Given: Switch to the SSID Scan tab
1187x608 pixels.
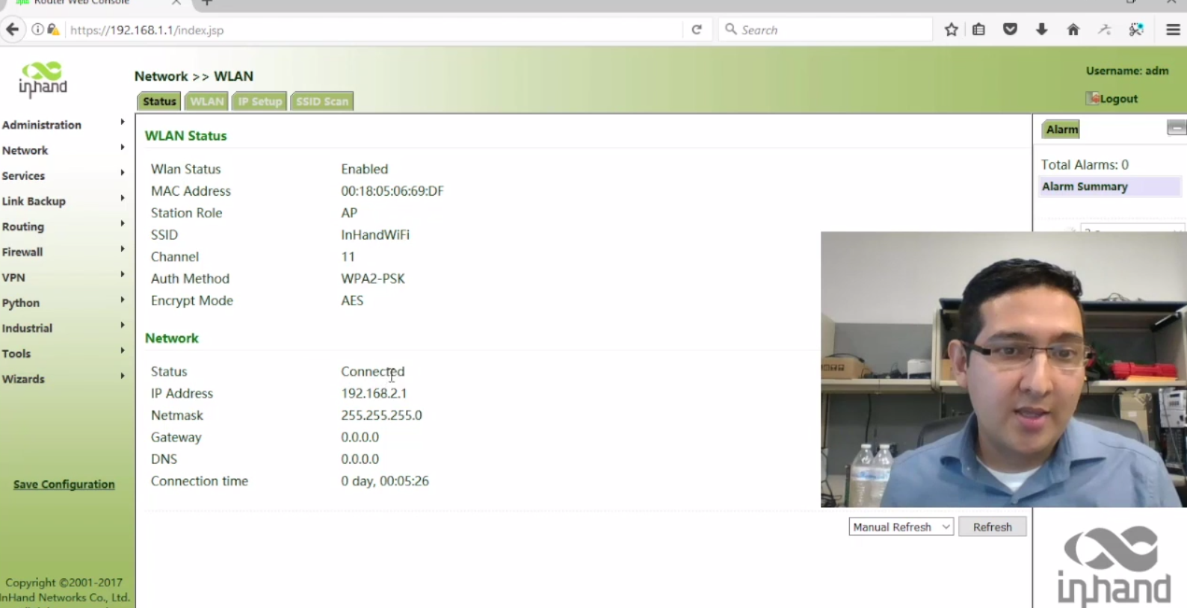Looking at the screenshot, I should point(321,102).
